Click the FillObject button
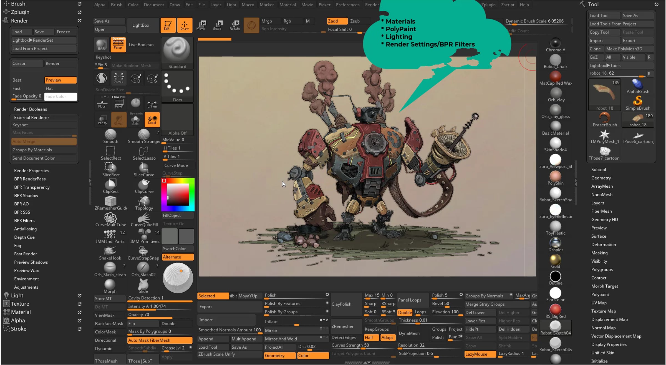666x365 pixels. pyautogui.click(x=178, y=215)
